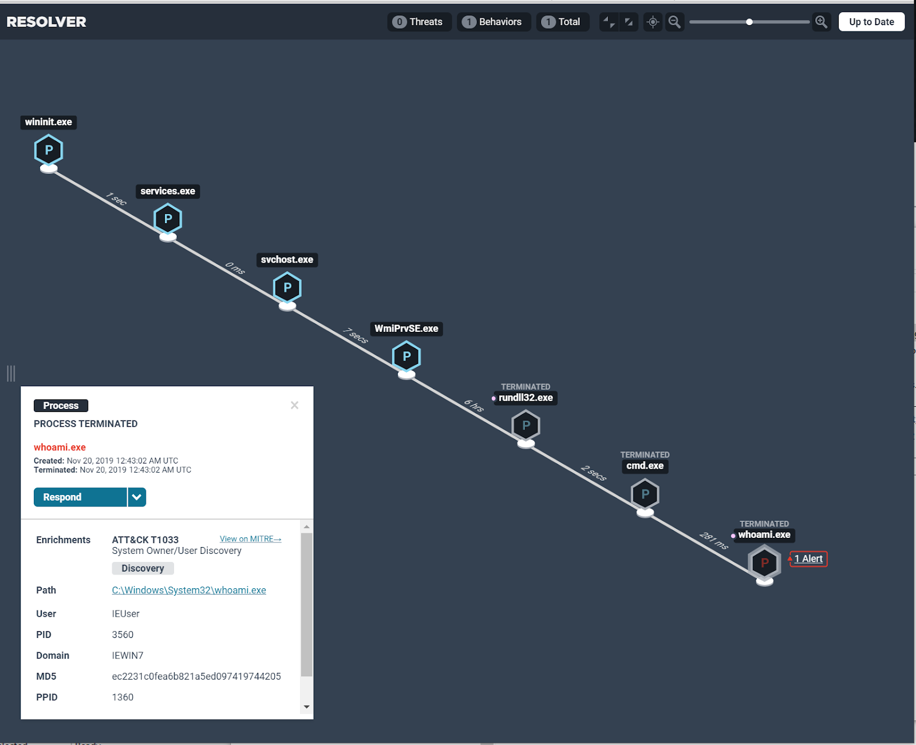The height and width of the screenshot is (745, 916).
Task: Select the services.exe process hexagon node
Action: [x=168, y=219]
